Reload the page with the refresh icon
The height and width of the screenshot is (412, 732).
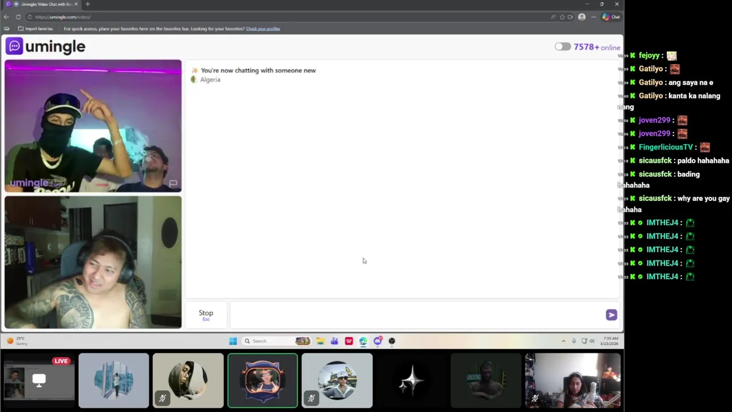tap(18, 17)
